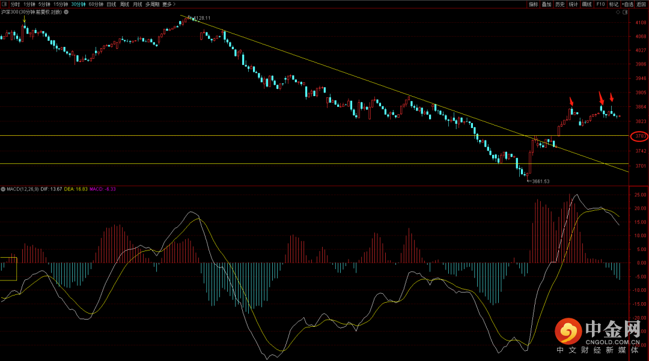Click the panel toggle icon at top-left
Screen dimensions: 649x361
(5, 4)
